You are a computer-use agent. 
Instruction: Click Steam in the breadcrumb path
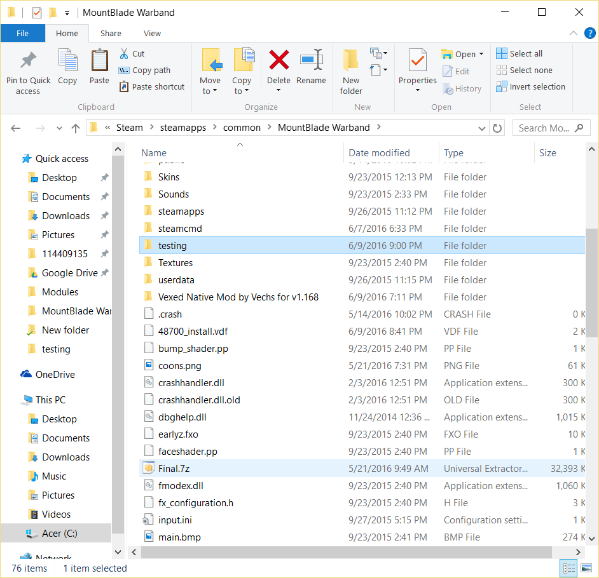(x=130, y=128)
